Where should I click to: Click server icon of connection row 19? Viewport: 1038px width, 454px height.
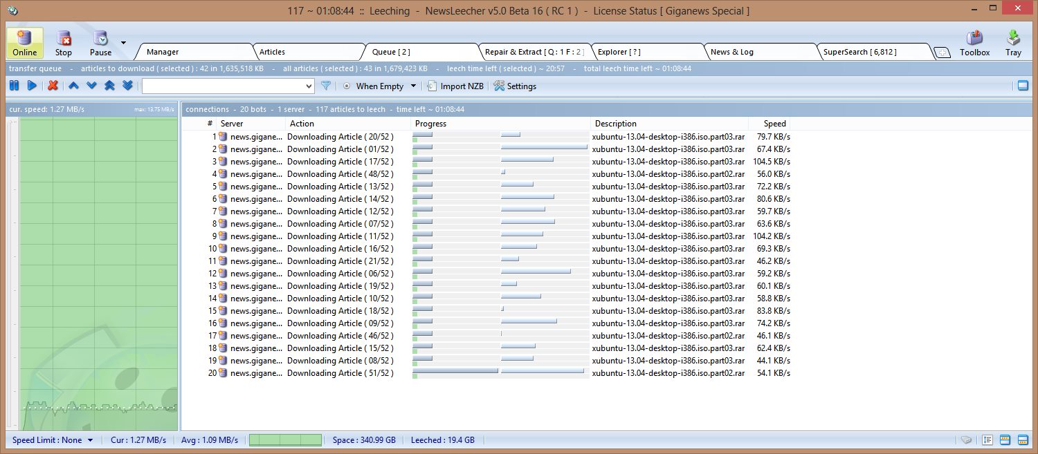tap(223, 361)
